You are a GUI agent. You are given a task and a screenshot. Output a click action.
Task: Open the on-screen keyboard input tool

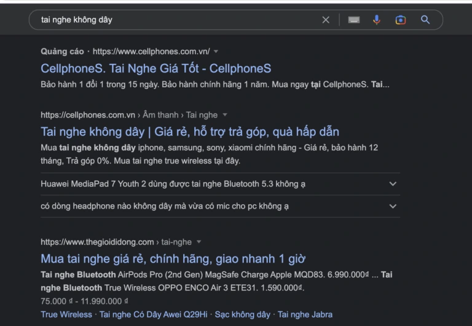point(354,20)
